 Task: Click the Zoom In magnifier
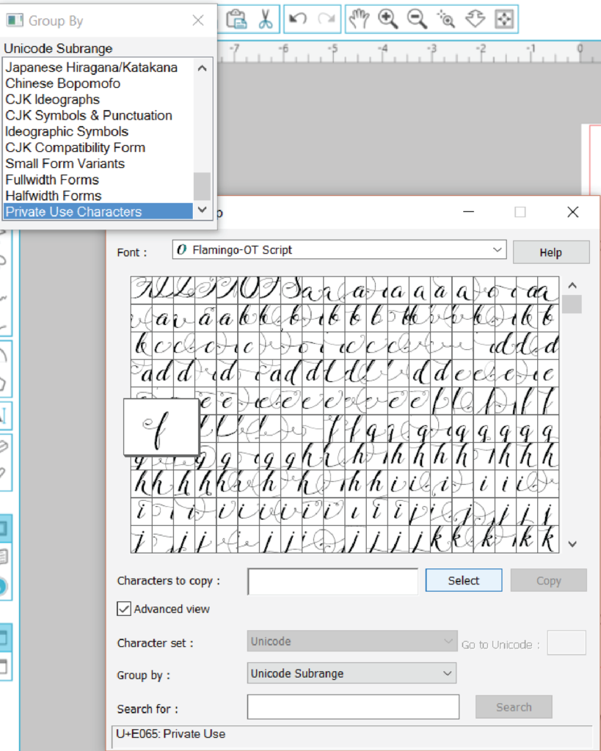coord(387,19)
